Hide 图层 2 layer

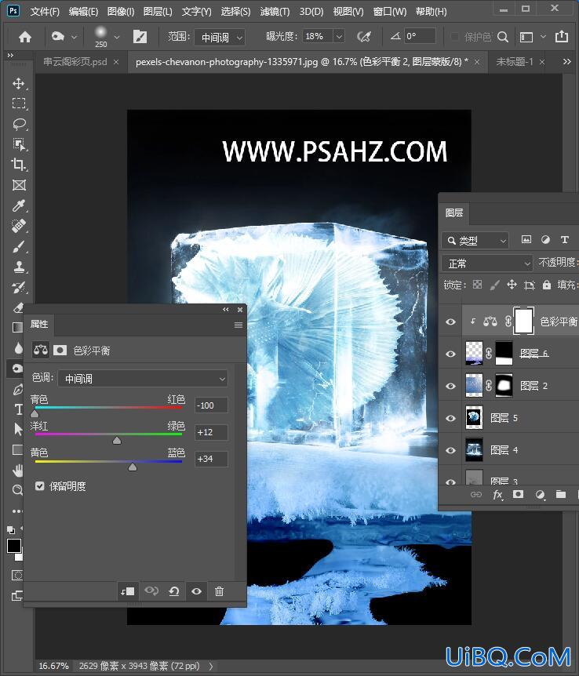tap(450, 386)
